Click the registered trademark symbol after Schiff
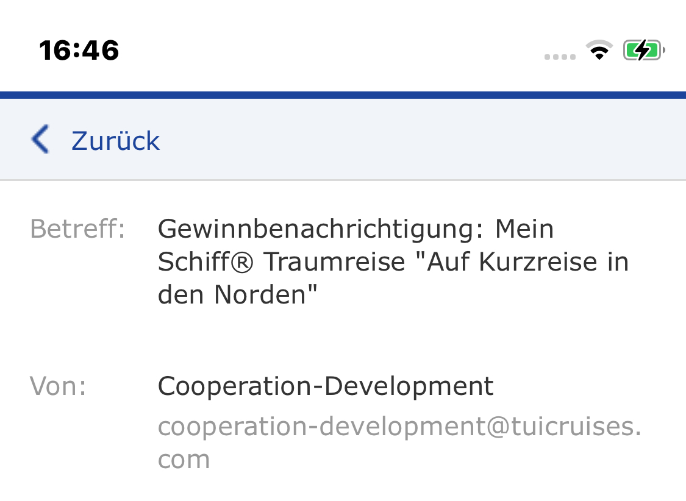Image resolution: width=686 pixels, height=501 pixels. coord(249,262)
